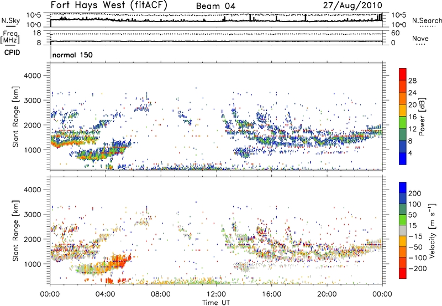Image resolution: width=442 pixels, height=306 pixels.
Task: Click the 'Velocity [m s-1]' colorbar title
Action: coord(432,230)
